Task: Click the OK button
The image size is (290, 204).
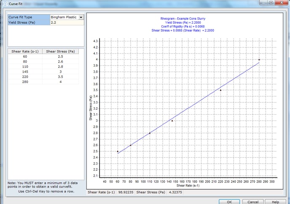Action: (235, 201)
